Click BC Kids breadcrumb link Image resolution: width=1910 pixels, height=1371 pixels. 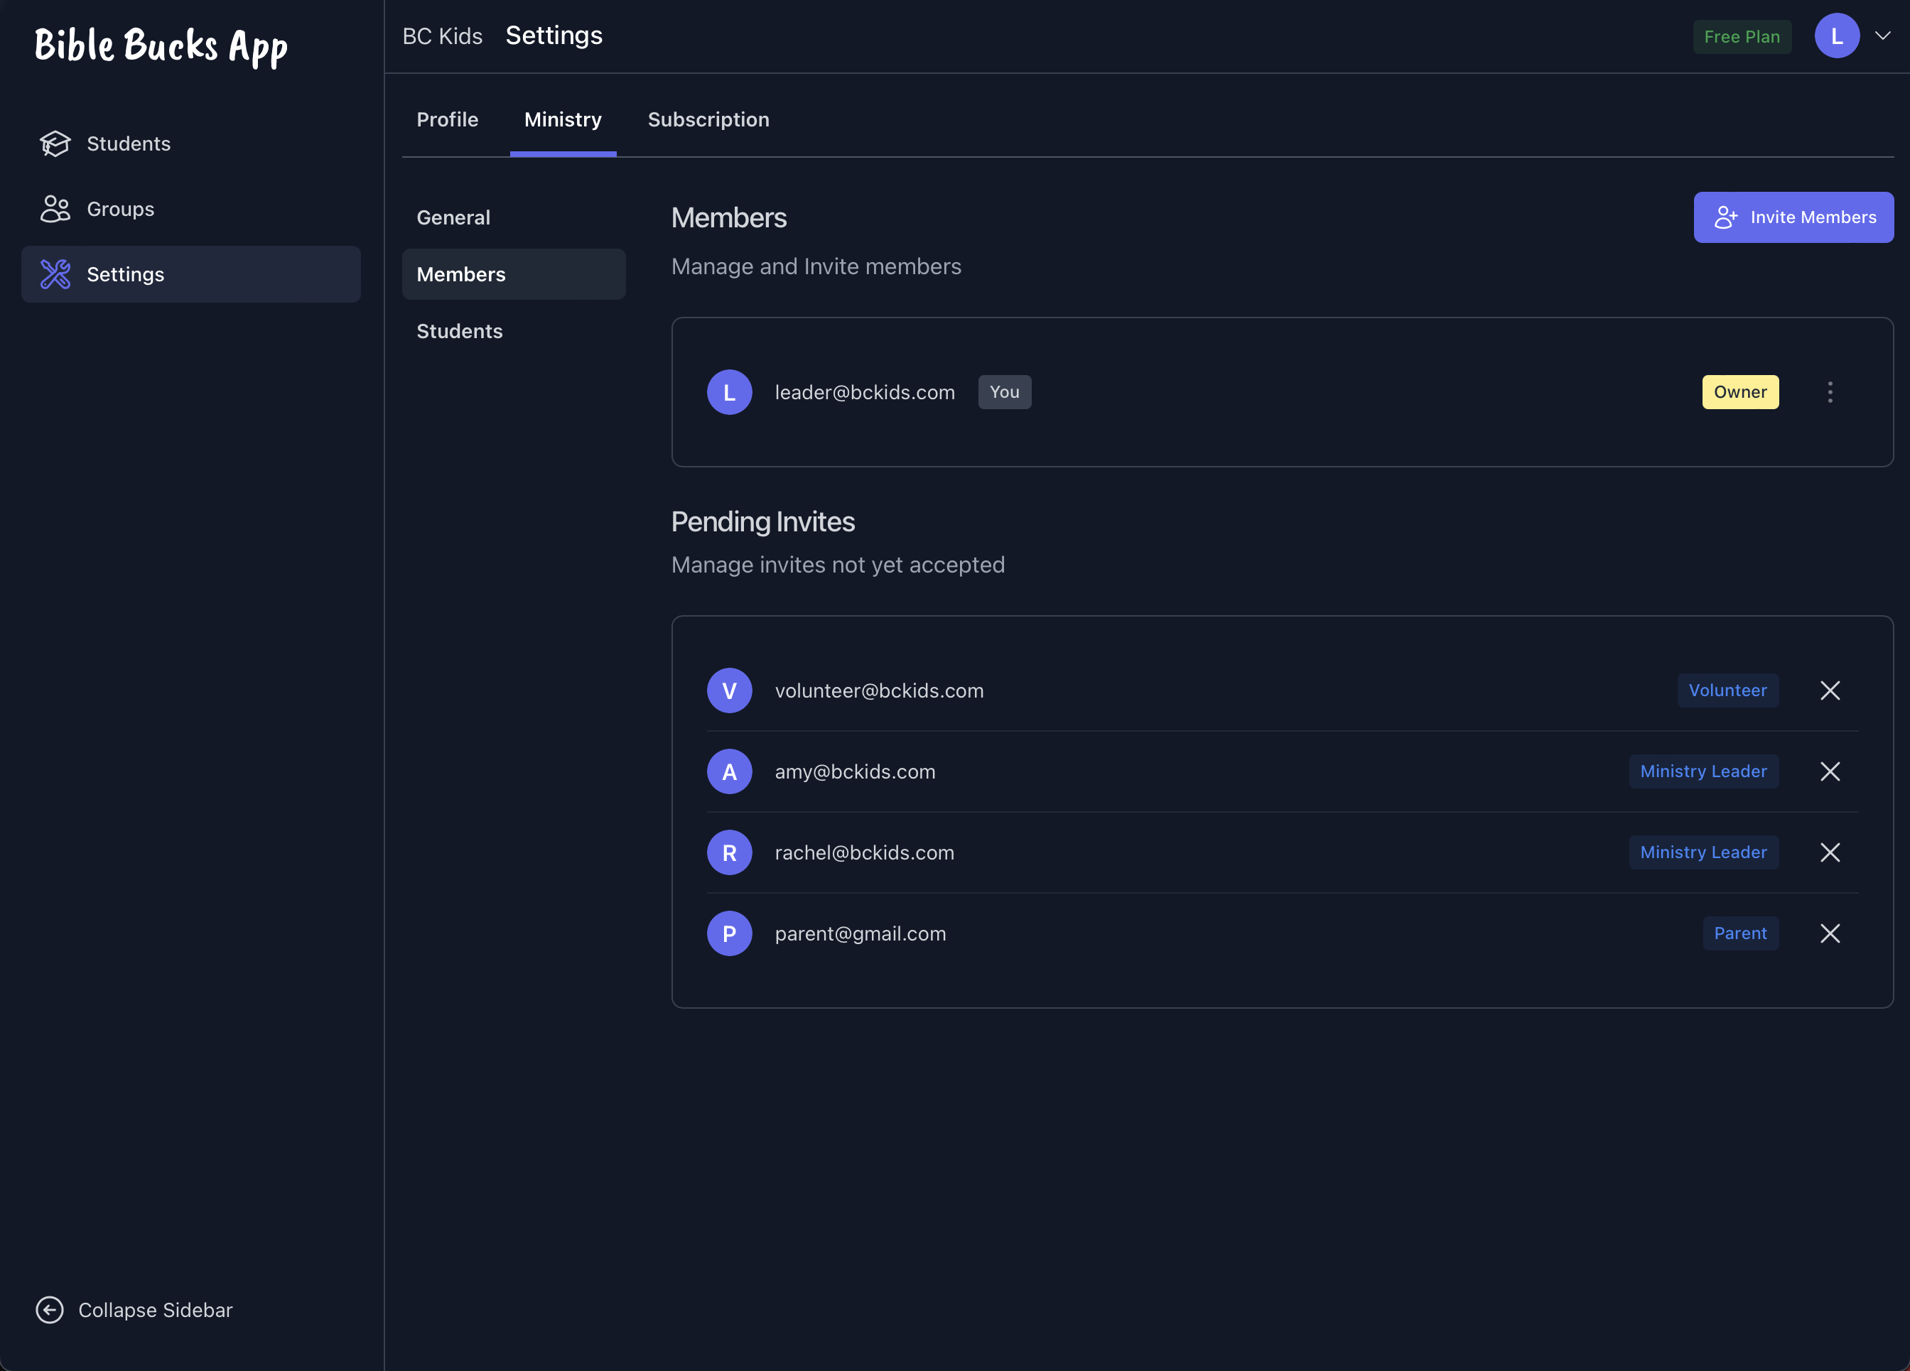coord(442,36)
